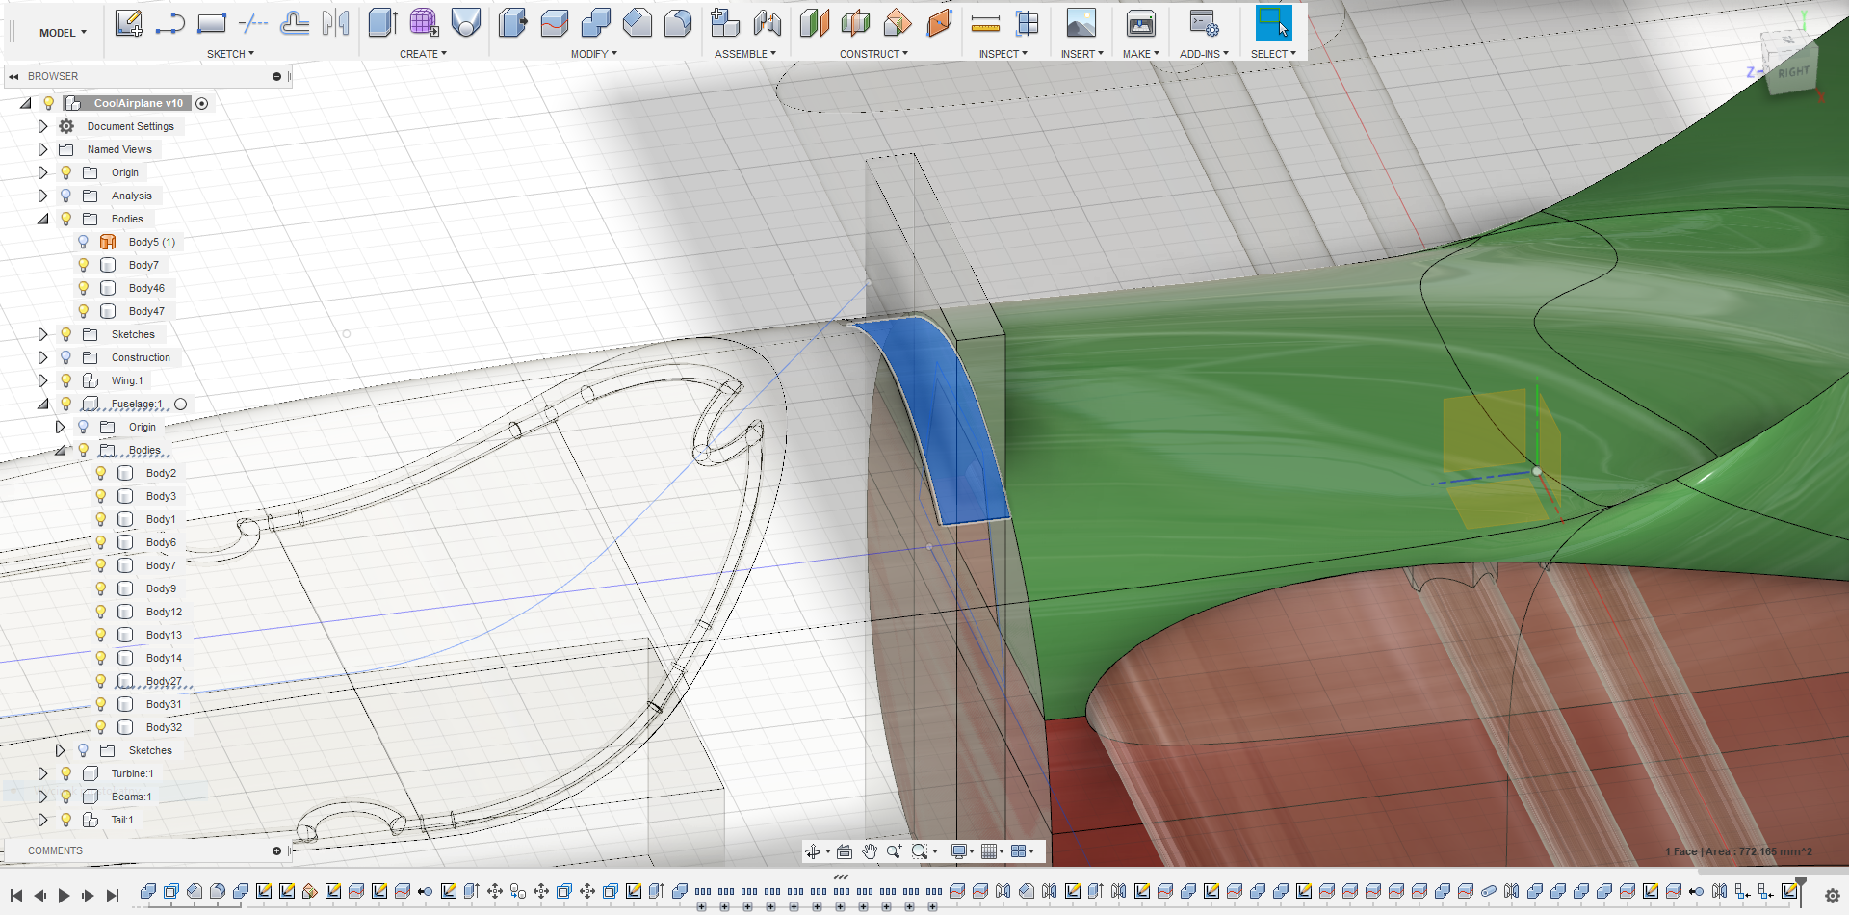Screen dimensions: 1849x915
Task: Pick the Trim sketch tool
Action: click(253, 23)
